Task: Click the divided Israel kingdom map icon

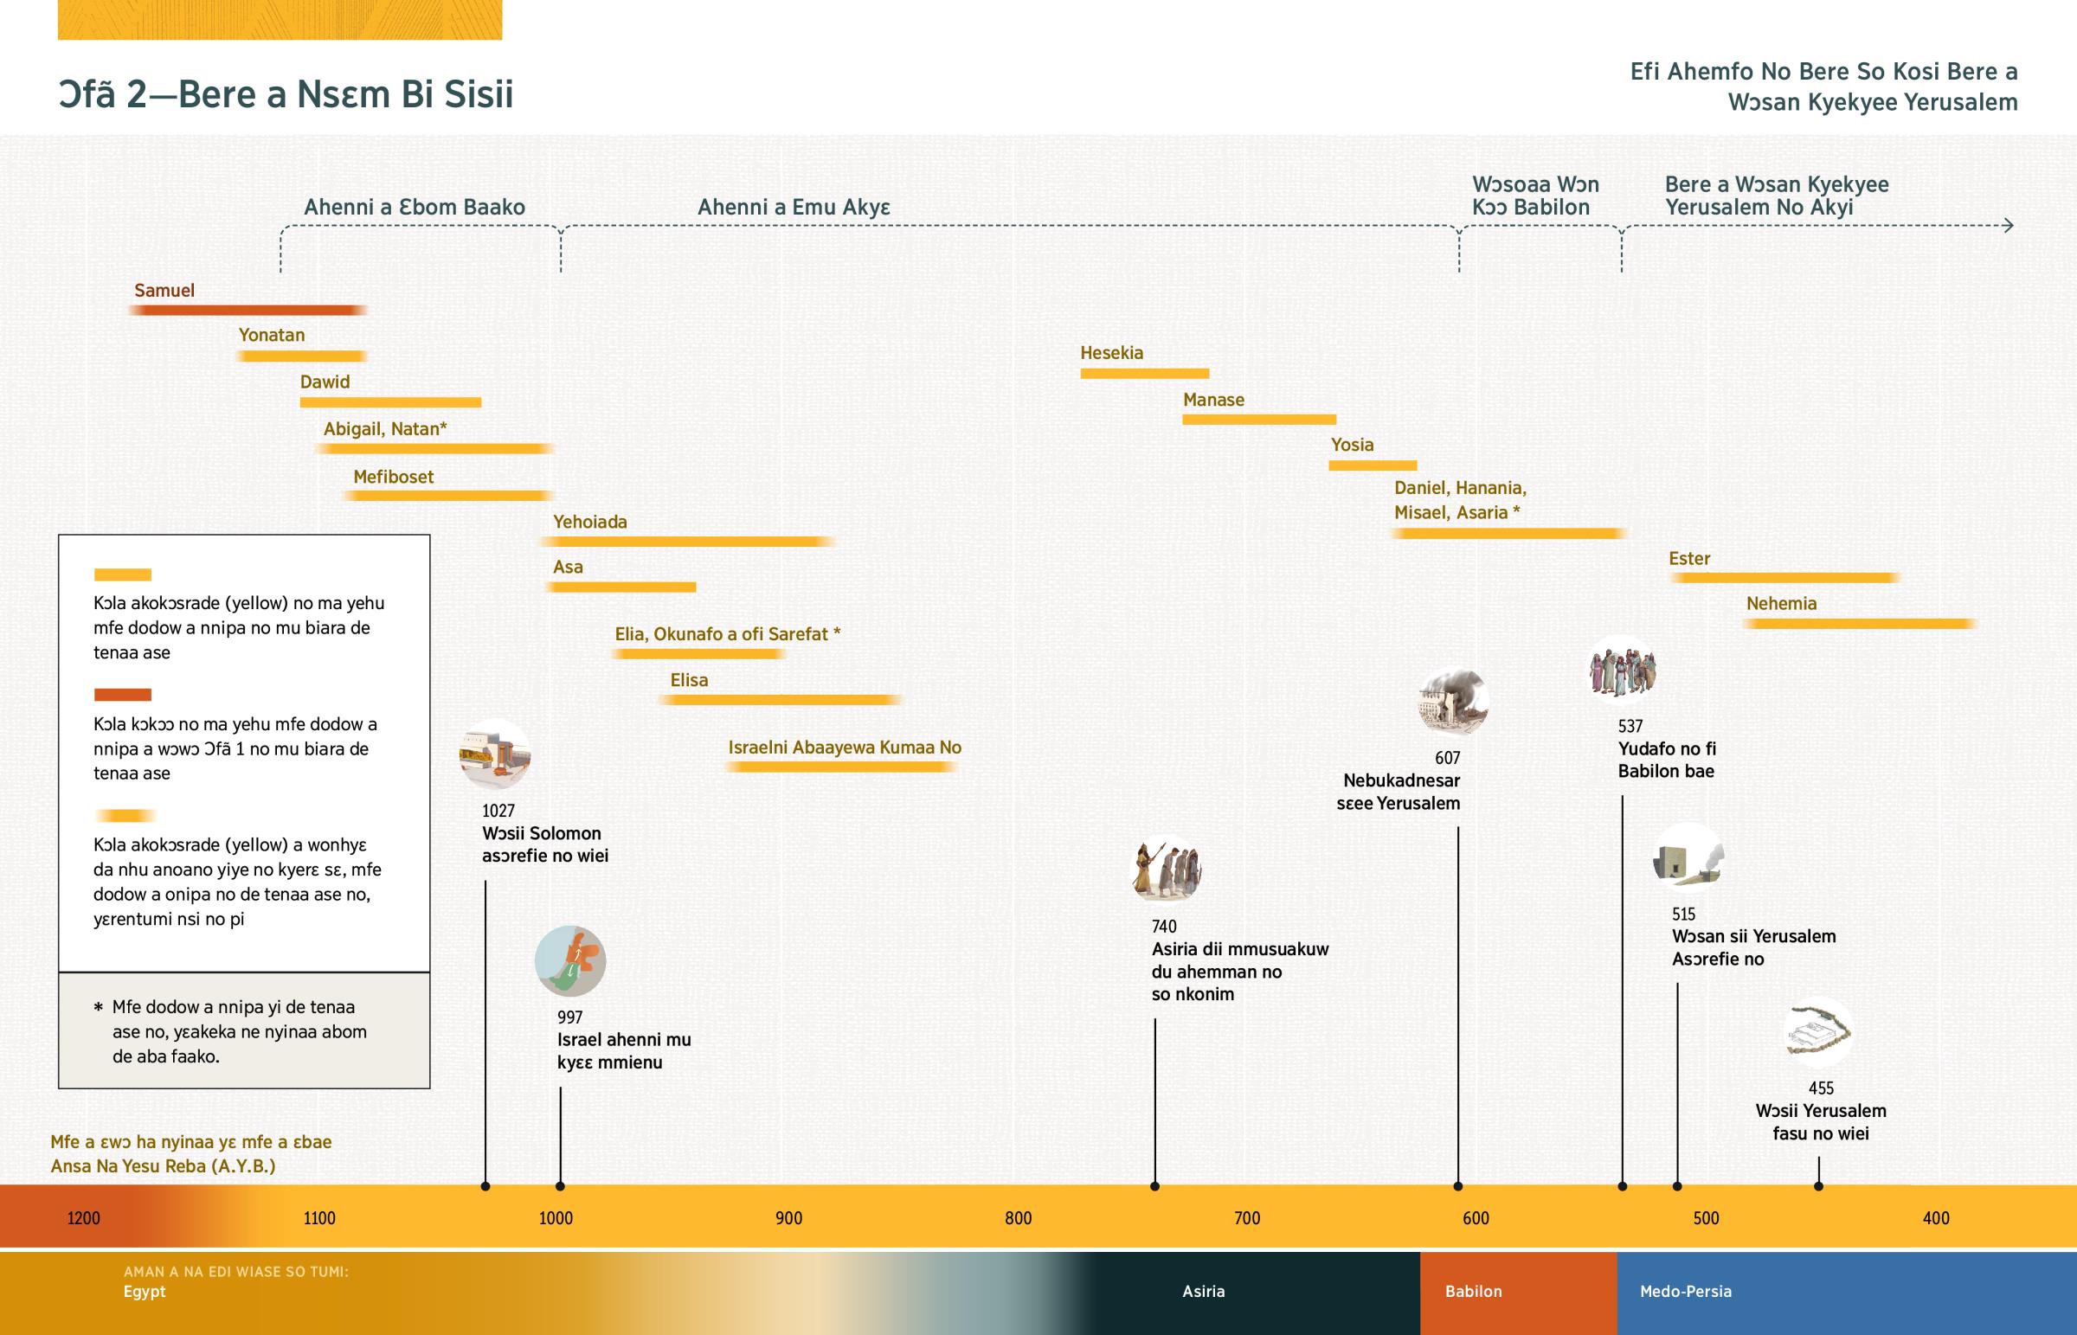Action: pos(570,960)
